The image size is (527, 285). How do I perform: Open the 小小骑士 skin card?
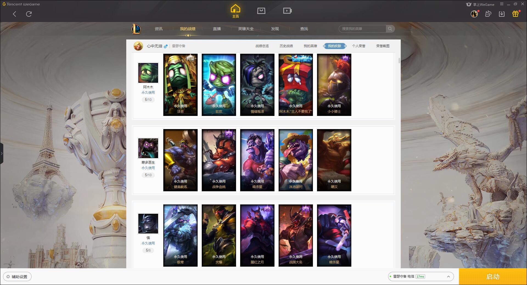334,85
